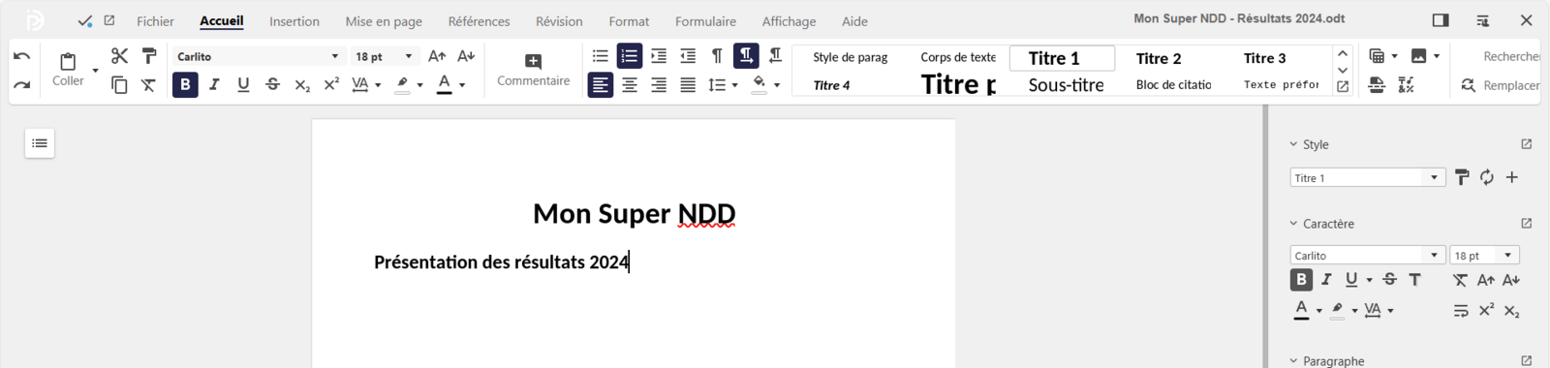Toggle Italic in the ribbon

(x=214, y=85)
